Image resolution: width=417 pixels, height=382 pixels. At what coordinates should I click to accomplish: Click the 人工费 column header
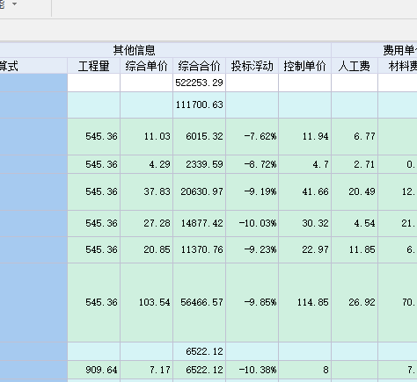pos(355,66)
